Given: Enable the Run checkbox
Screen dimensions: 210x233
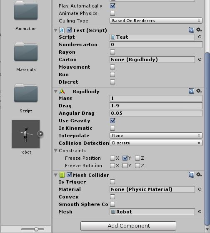Looking at the screenshot, I should (x=112, y=74).
